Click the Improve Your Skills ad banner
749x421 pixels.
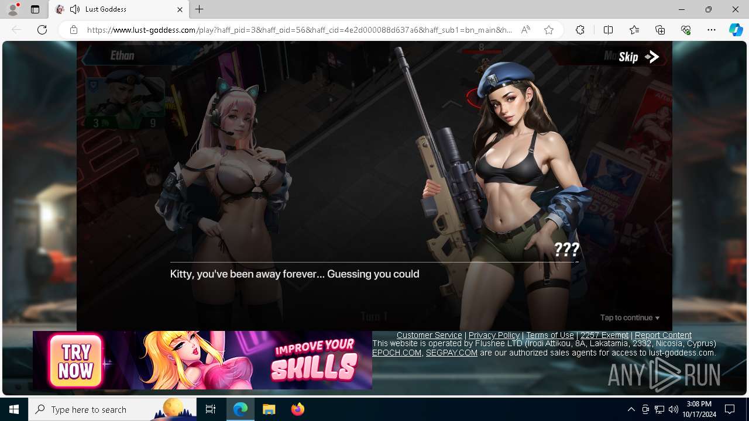pyautogui.click(x=202, y=360)
